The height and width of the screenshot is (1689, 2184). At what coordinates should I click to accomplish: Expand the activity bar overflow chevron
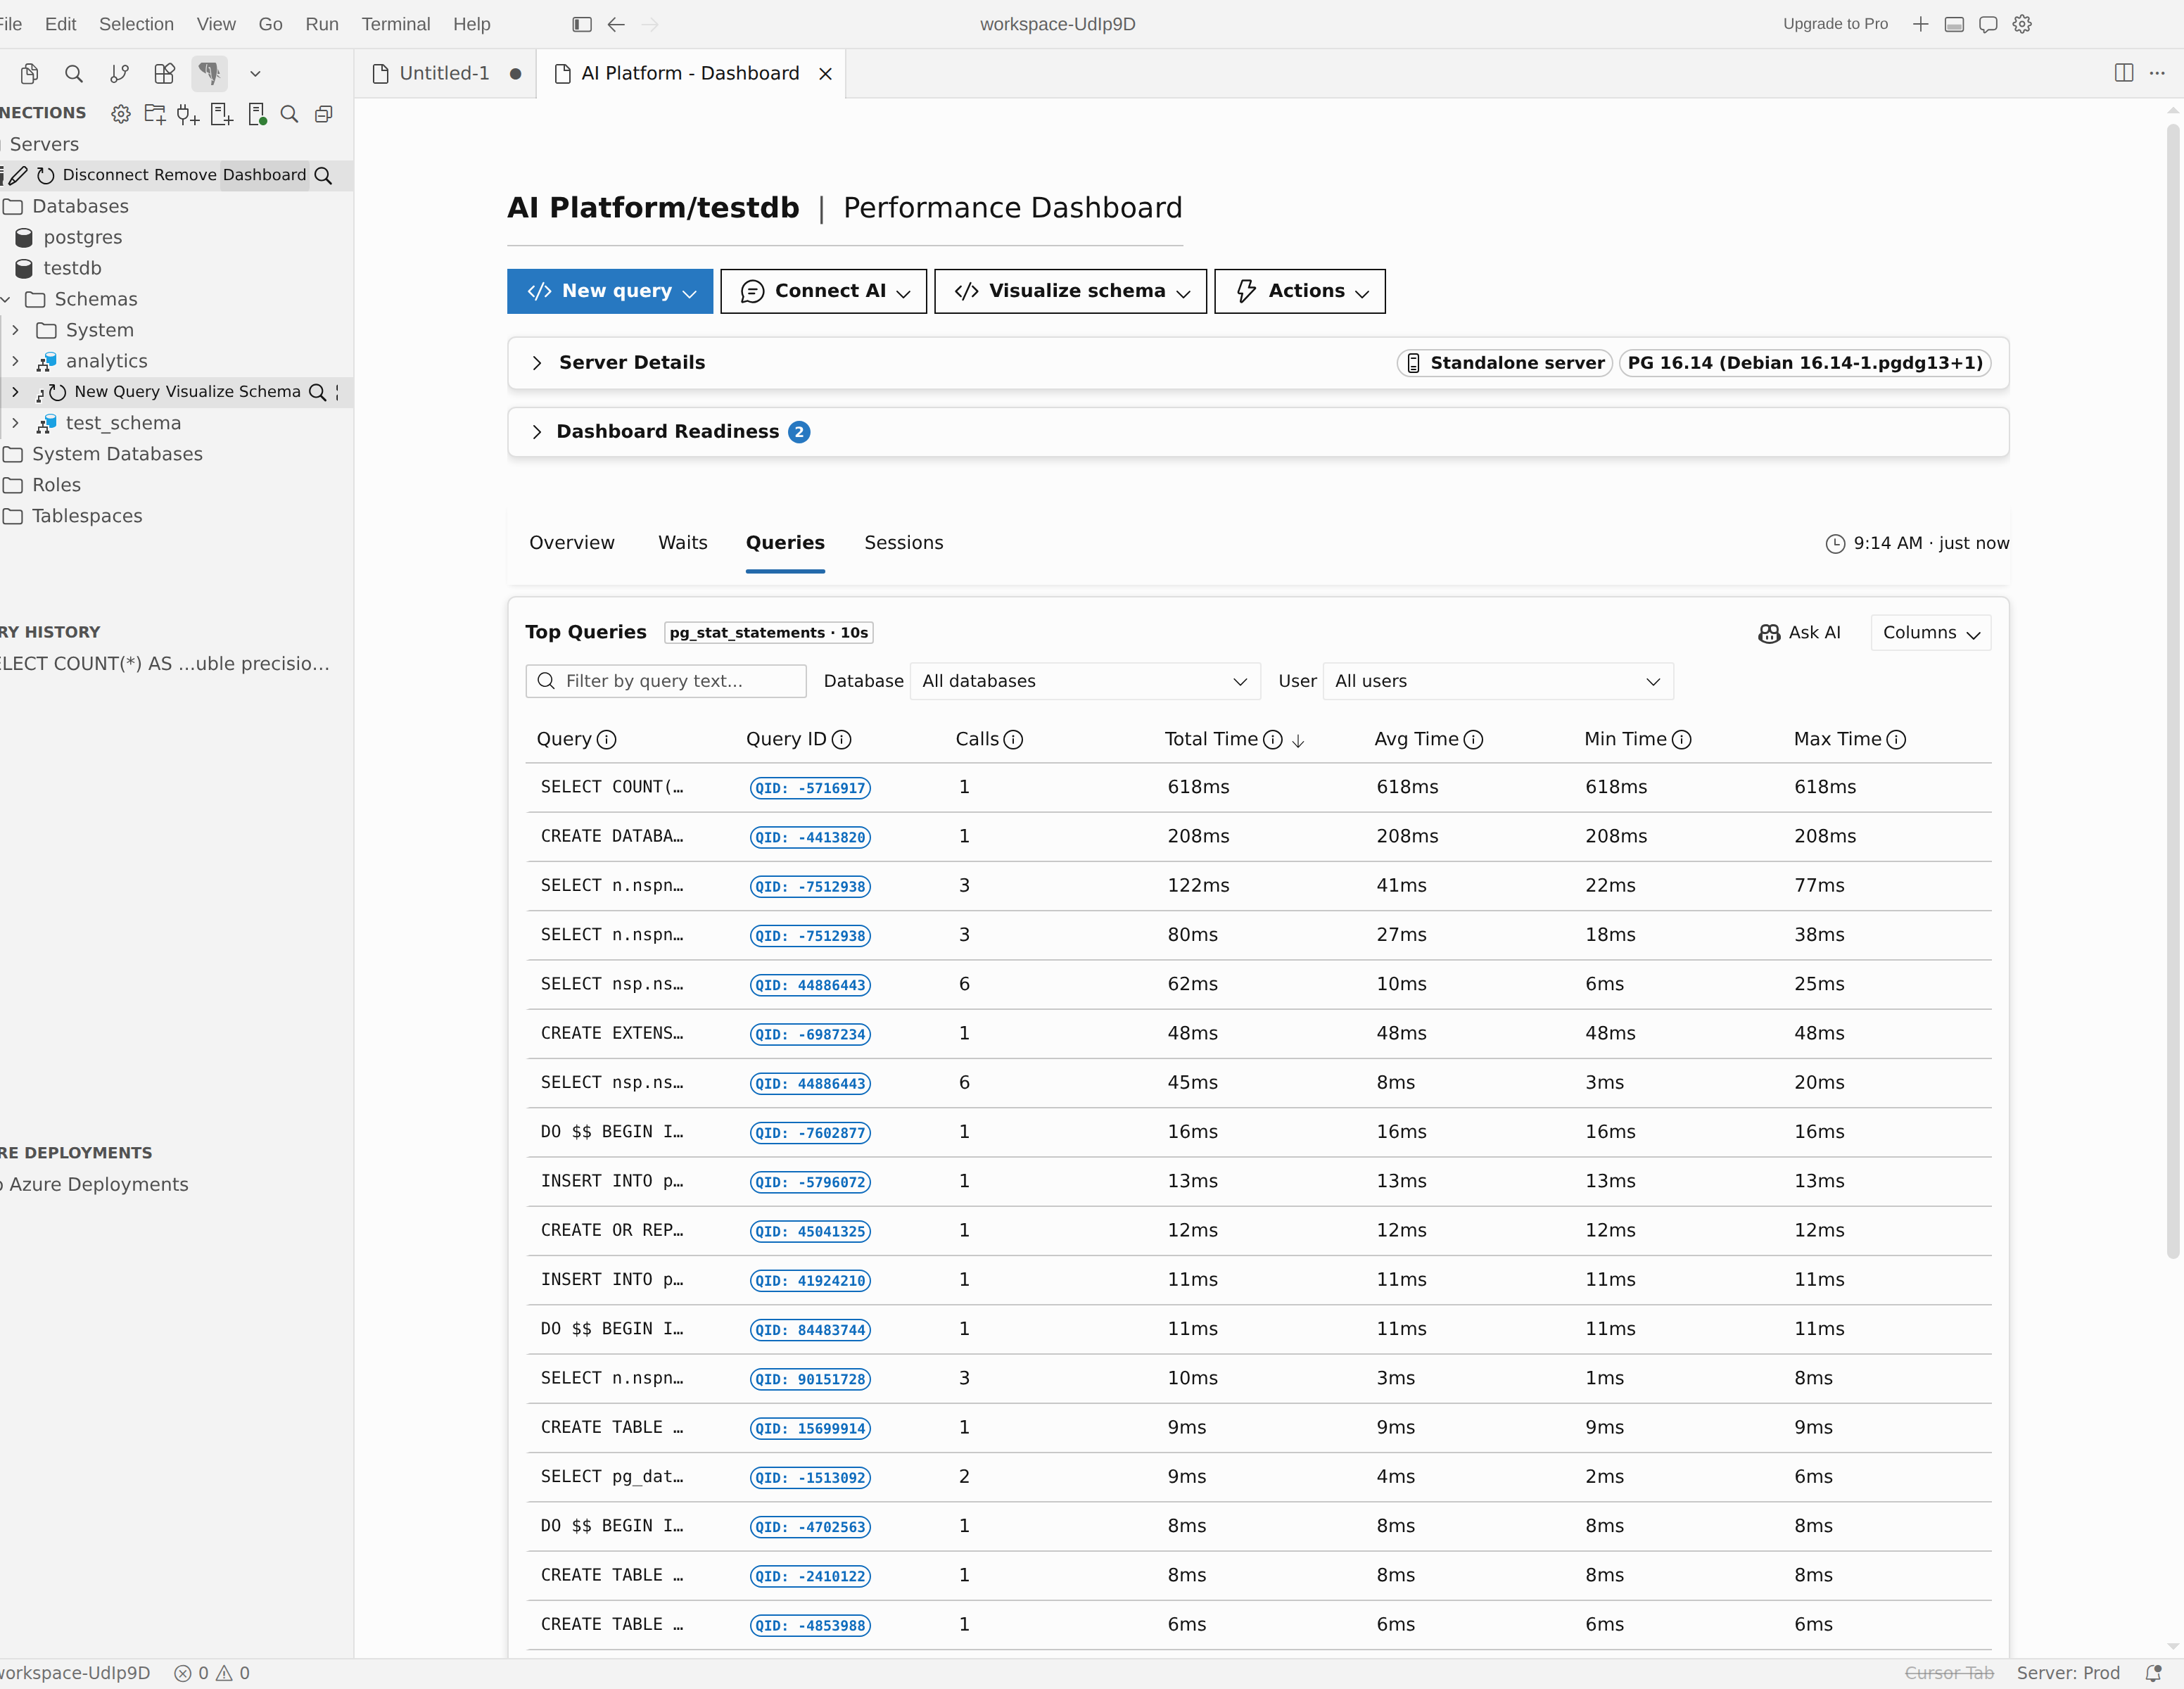255,73
